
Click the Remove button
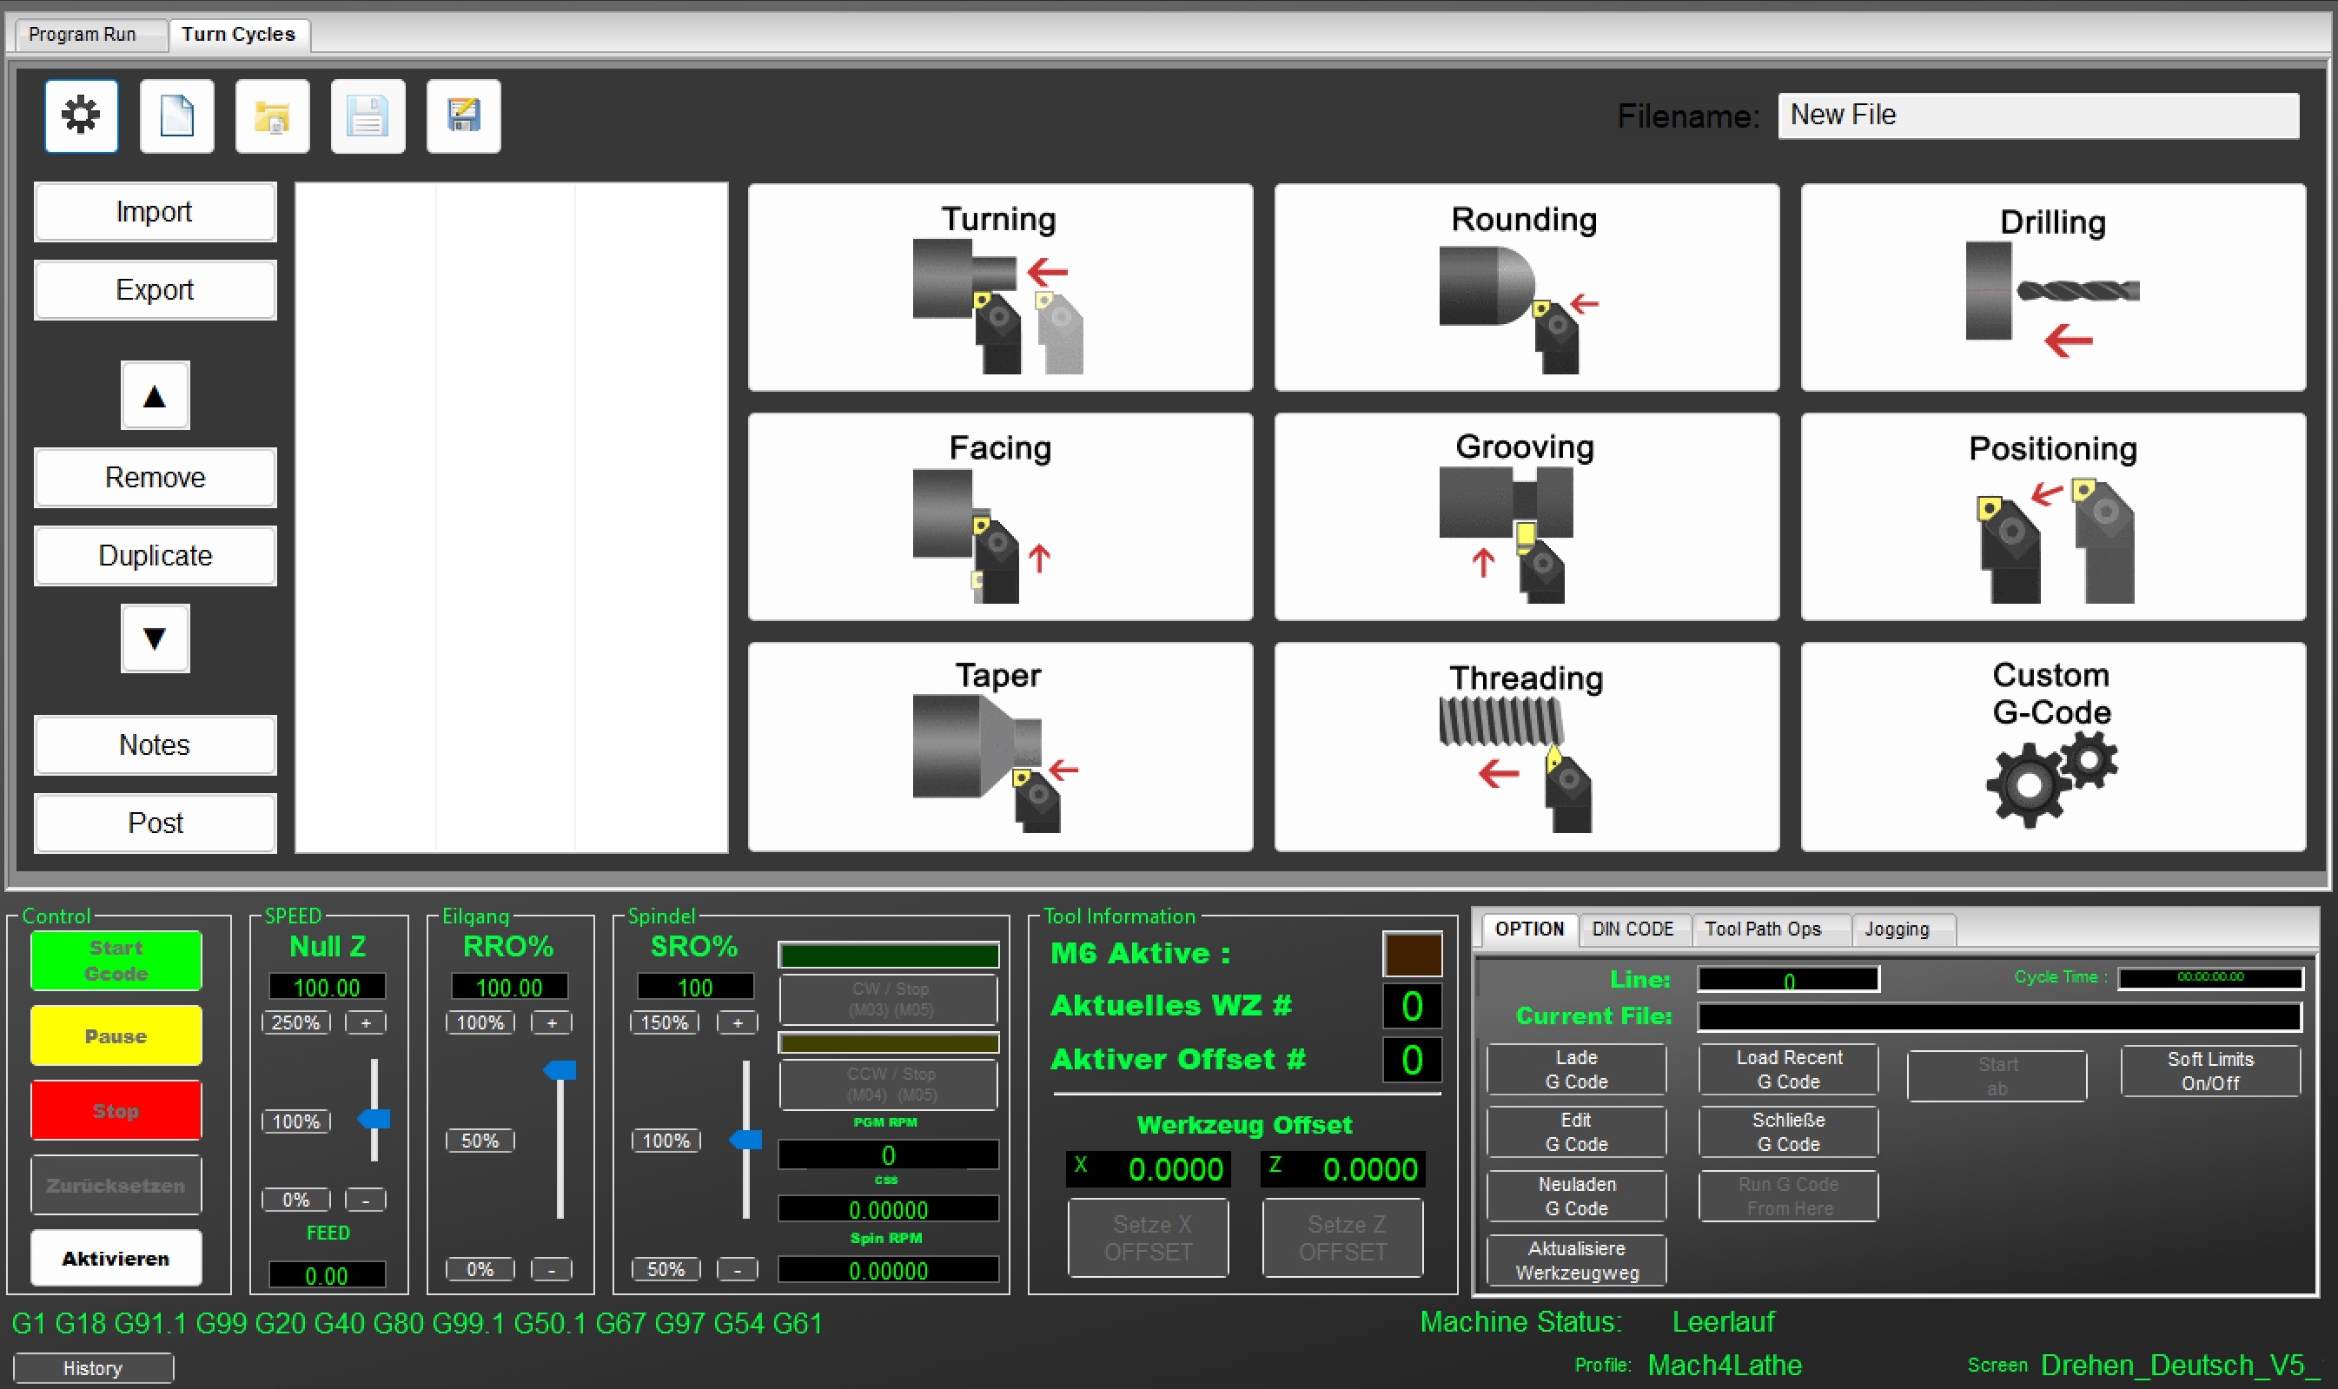pyautogui.click(x=156, y=478)
